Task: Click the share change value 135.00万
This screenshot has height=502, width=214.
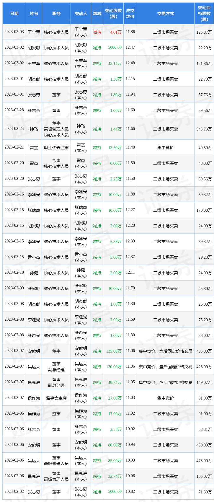Action: point(114,351)
